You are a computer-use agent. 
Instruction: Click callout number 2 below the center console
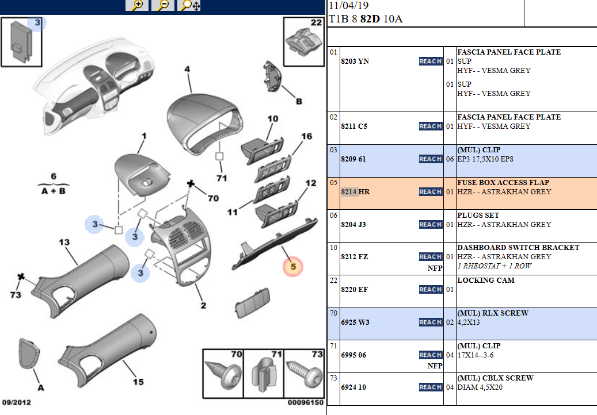pos(203,305)
